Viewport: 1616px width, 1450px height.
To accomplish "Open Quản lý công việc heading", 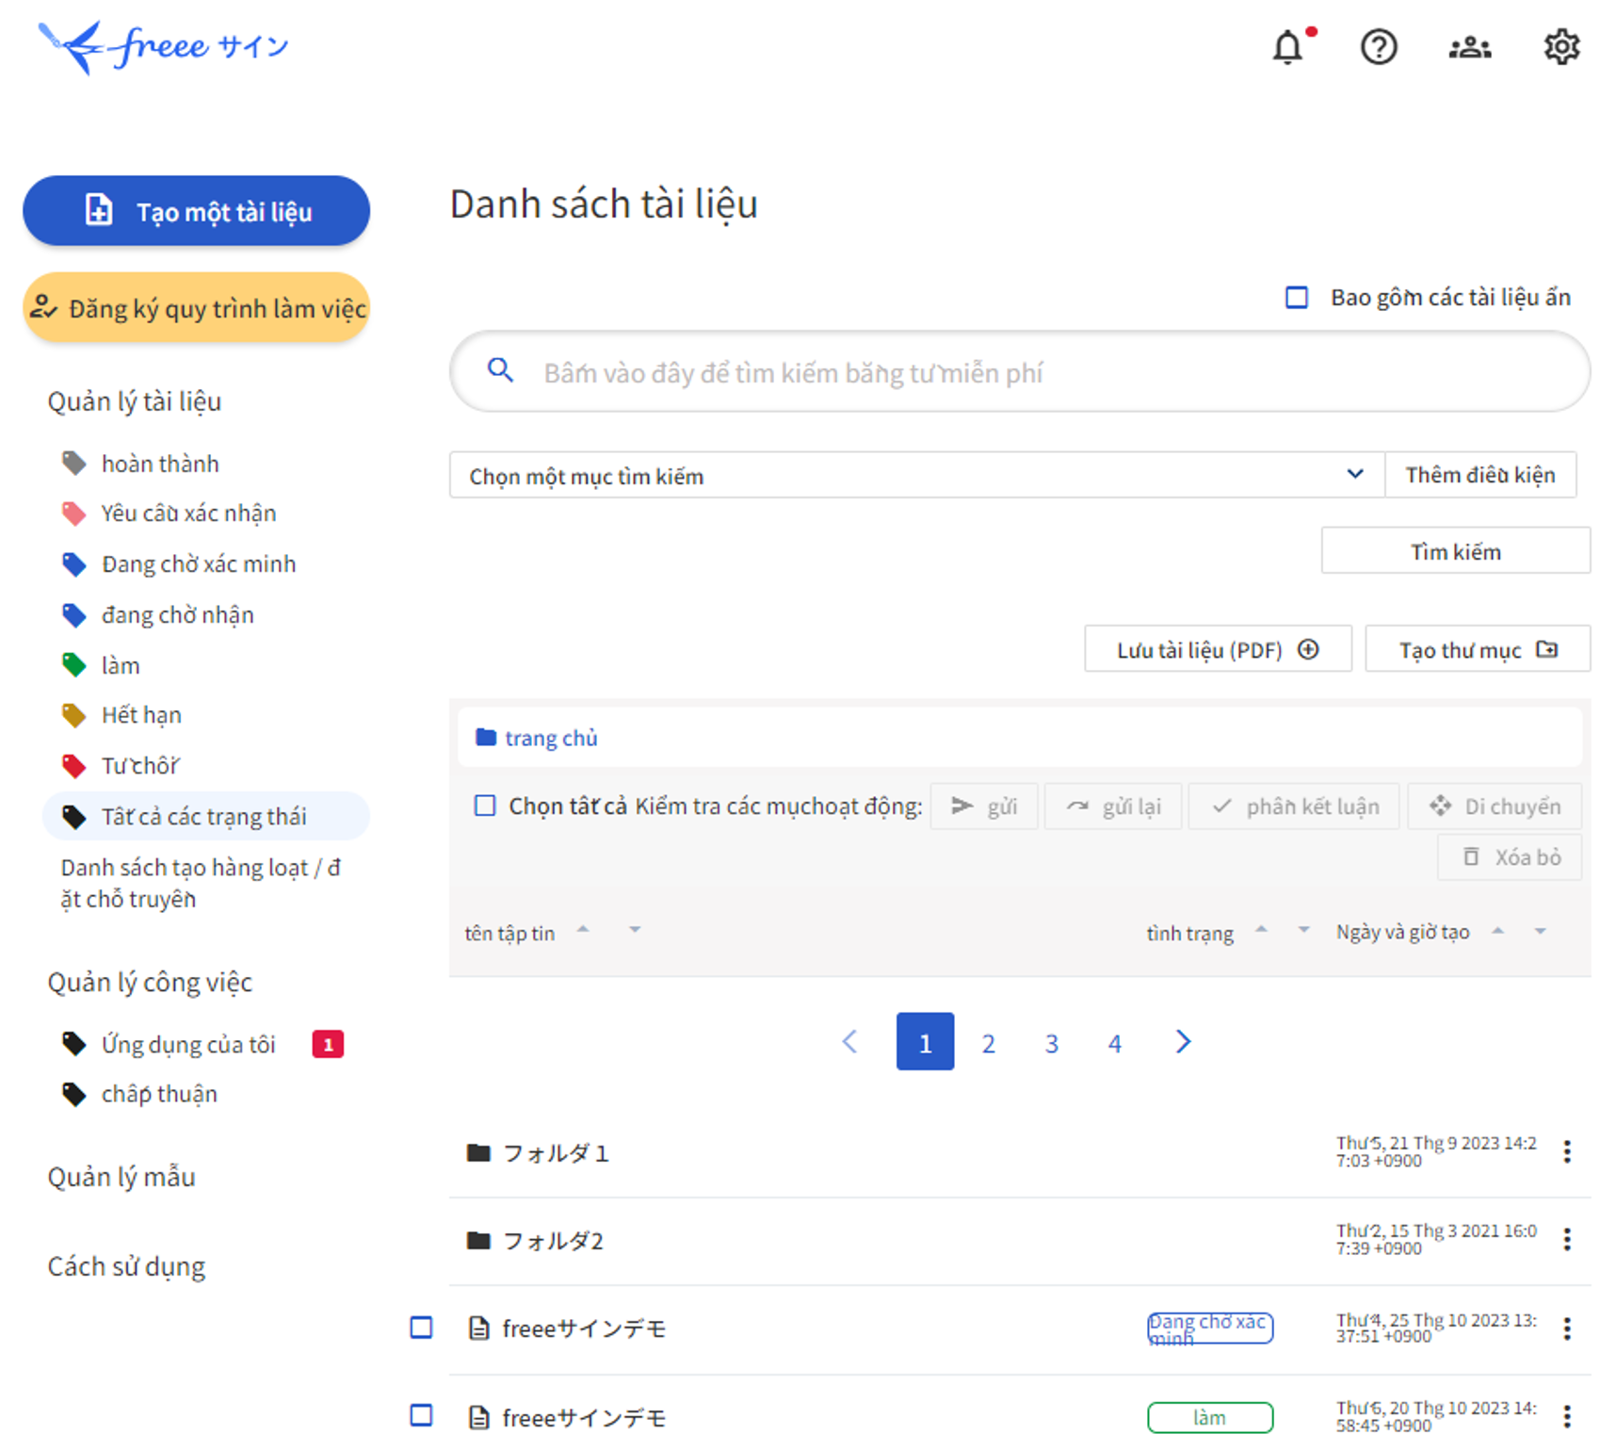I will (x=150, y=983).
